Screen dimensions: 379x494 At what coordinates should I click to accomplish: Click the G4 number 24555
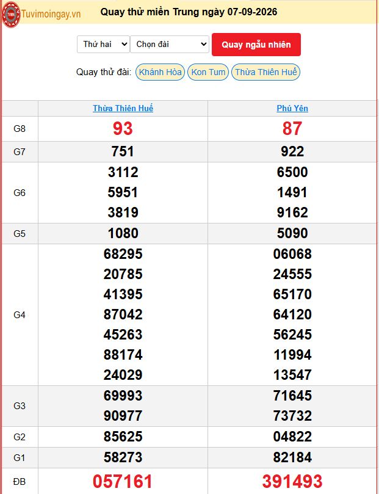pos(292,274)
